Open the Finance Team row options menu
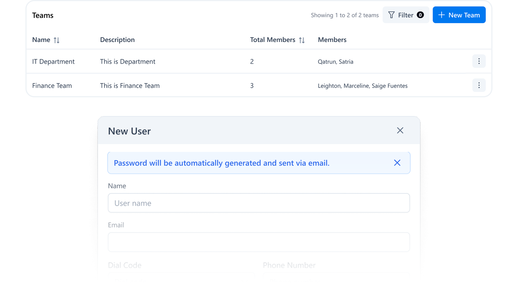The width and height of the screenshot is (519, 283). [x=479, y=85]
